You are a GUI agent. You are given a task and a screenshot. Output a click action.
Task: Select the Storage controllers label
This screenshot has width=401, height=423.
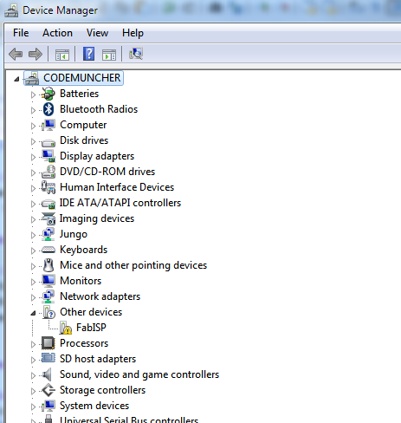pyautogui.click(x=102, y=390)
